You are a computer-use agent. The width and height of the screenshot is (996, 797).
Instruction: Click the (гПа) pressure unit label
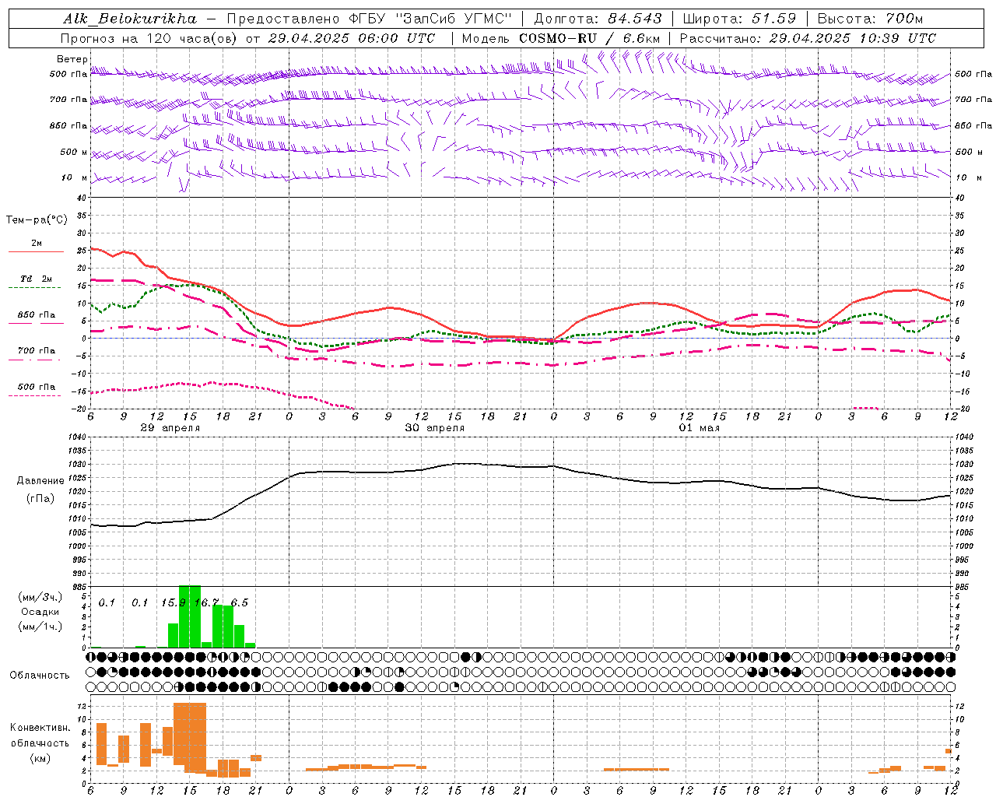40,498
